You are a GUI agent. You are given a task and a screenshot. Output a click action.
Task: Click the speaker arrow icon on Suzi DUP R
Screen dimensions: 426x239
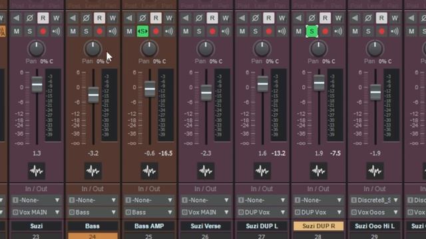tap(299, 18)
